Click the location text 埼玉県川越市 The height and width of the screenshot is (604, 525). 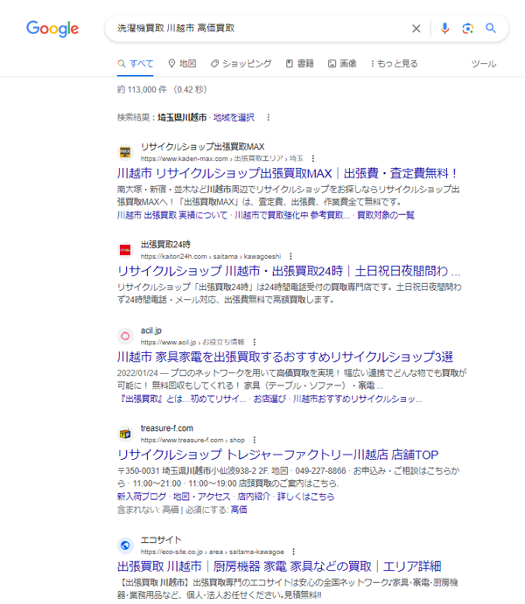182,117
